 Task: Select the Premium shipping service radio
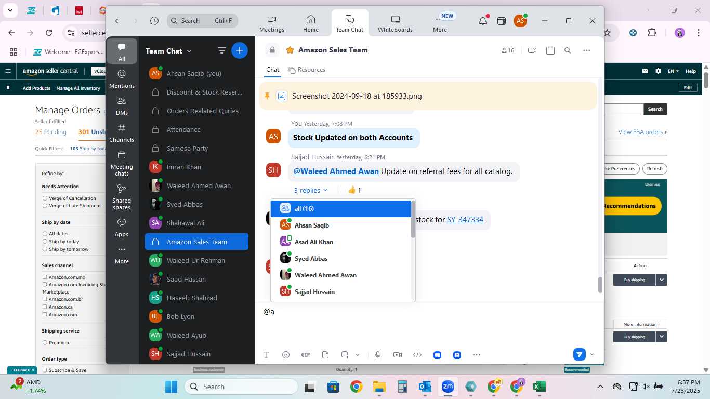click(45, 343)
